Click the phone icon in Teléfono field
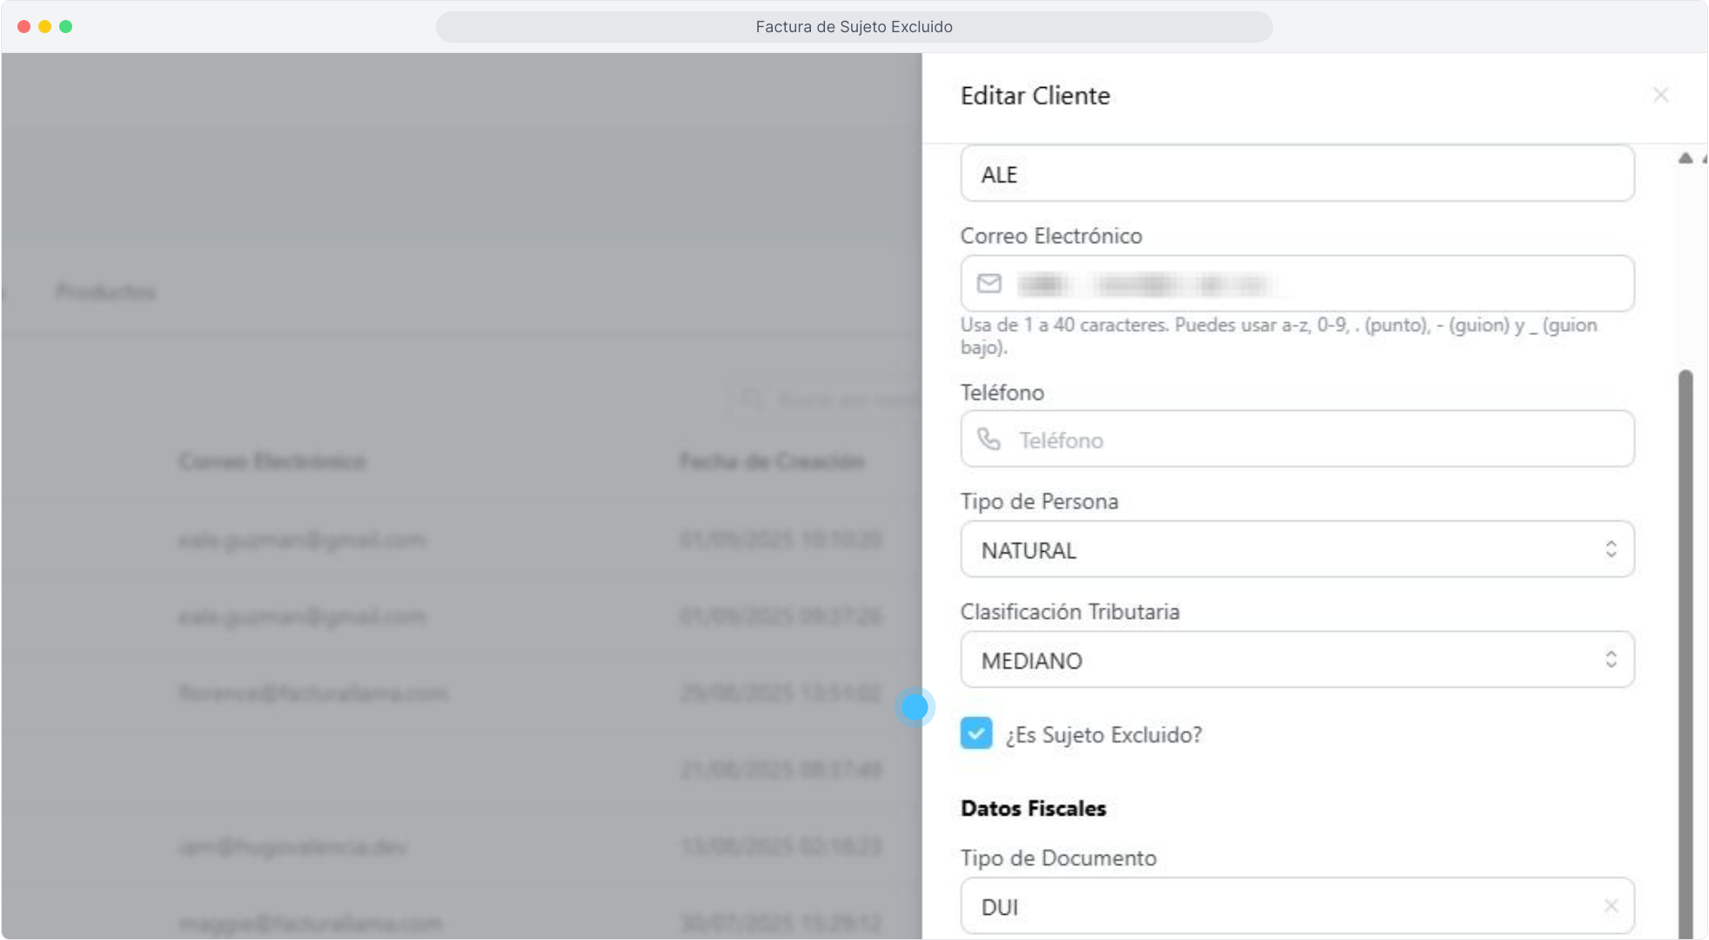This screenshot has height=940, width=1709. tap(989, 440)
